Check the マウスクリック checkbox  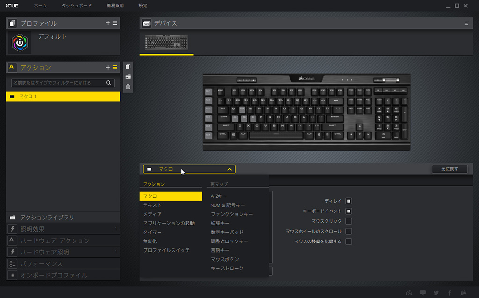click(x=348, y=221)
